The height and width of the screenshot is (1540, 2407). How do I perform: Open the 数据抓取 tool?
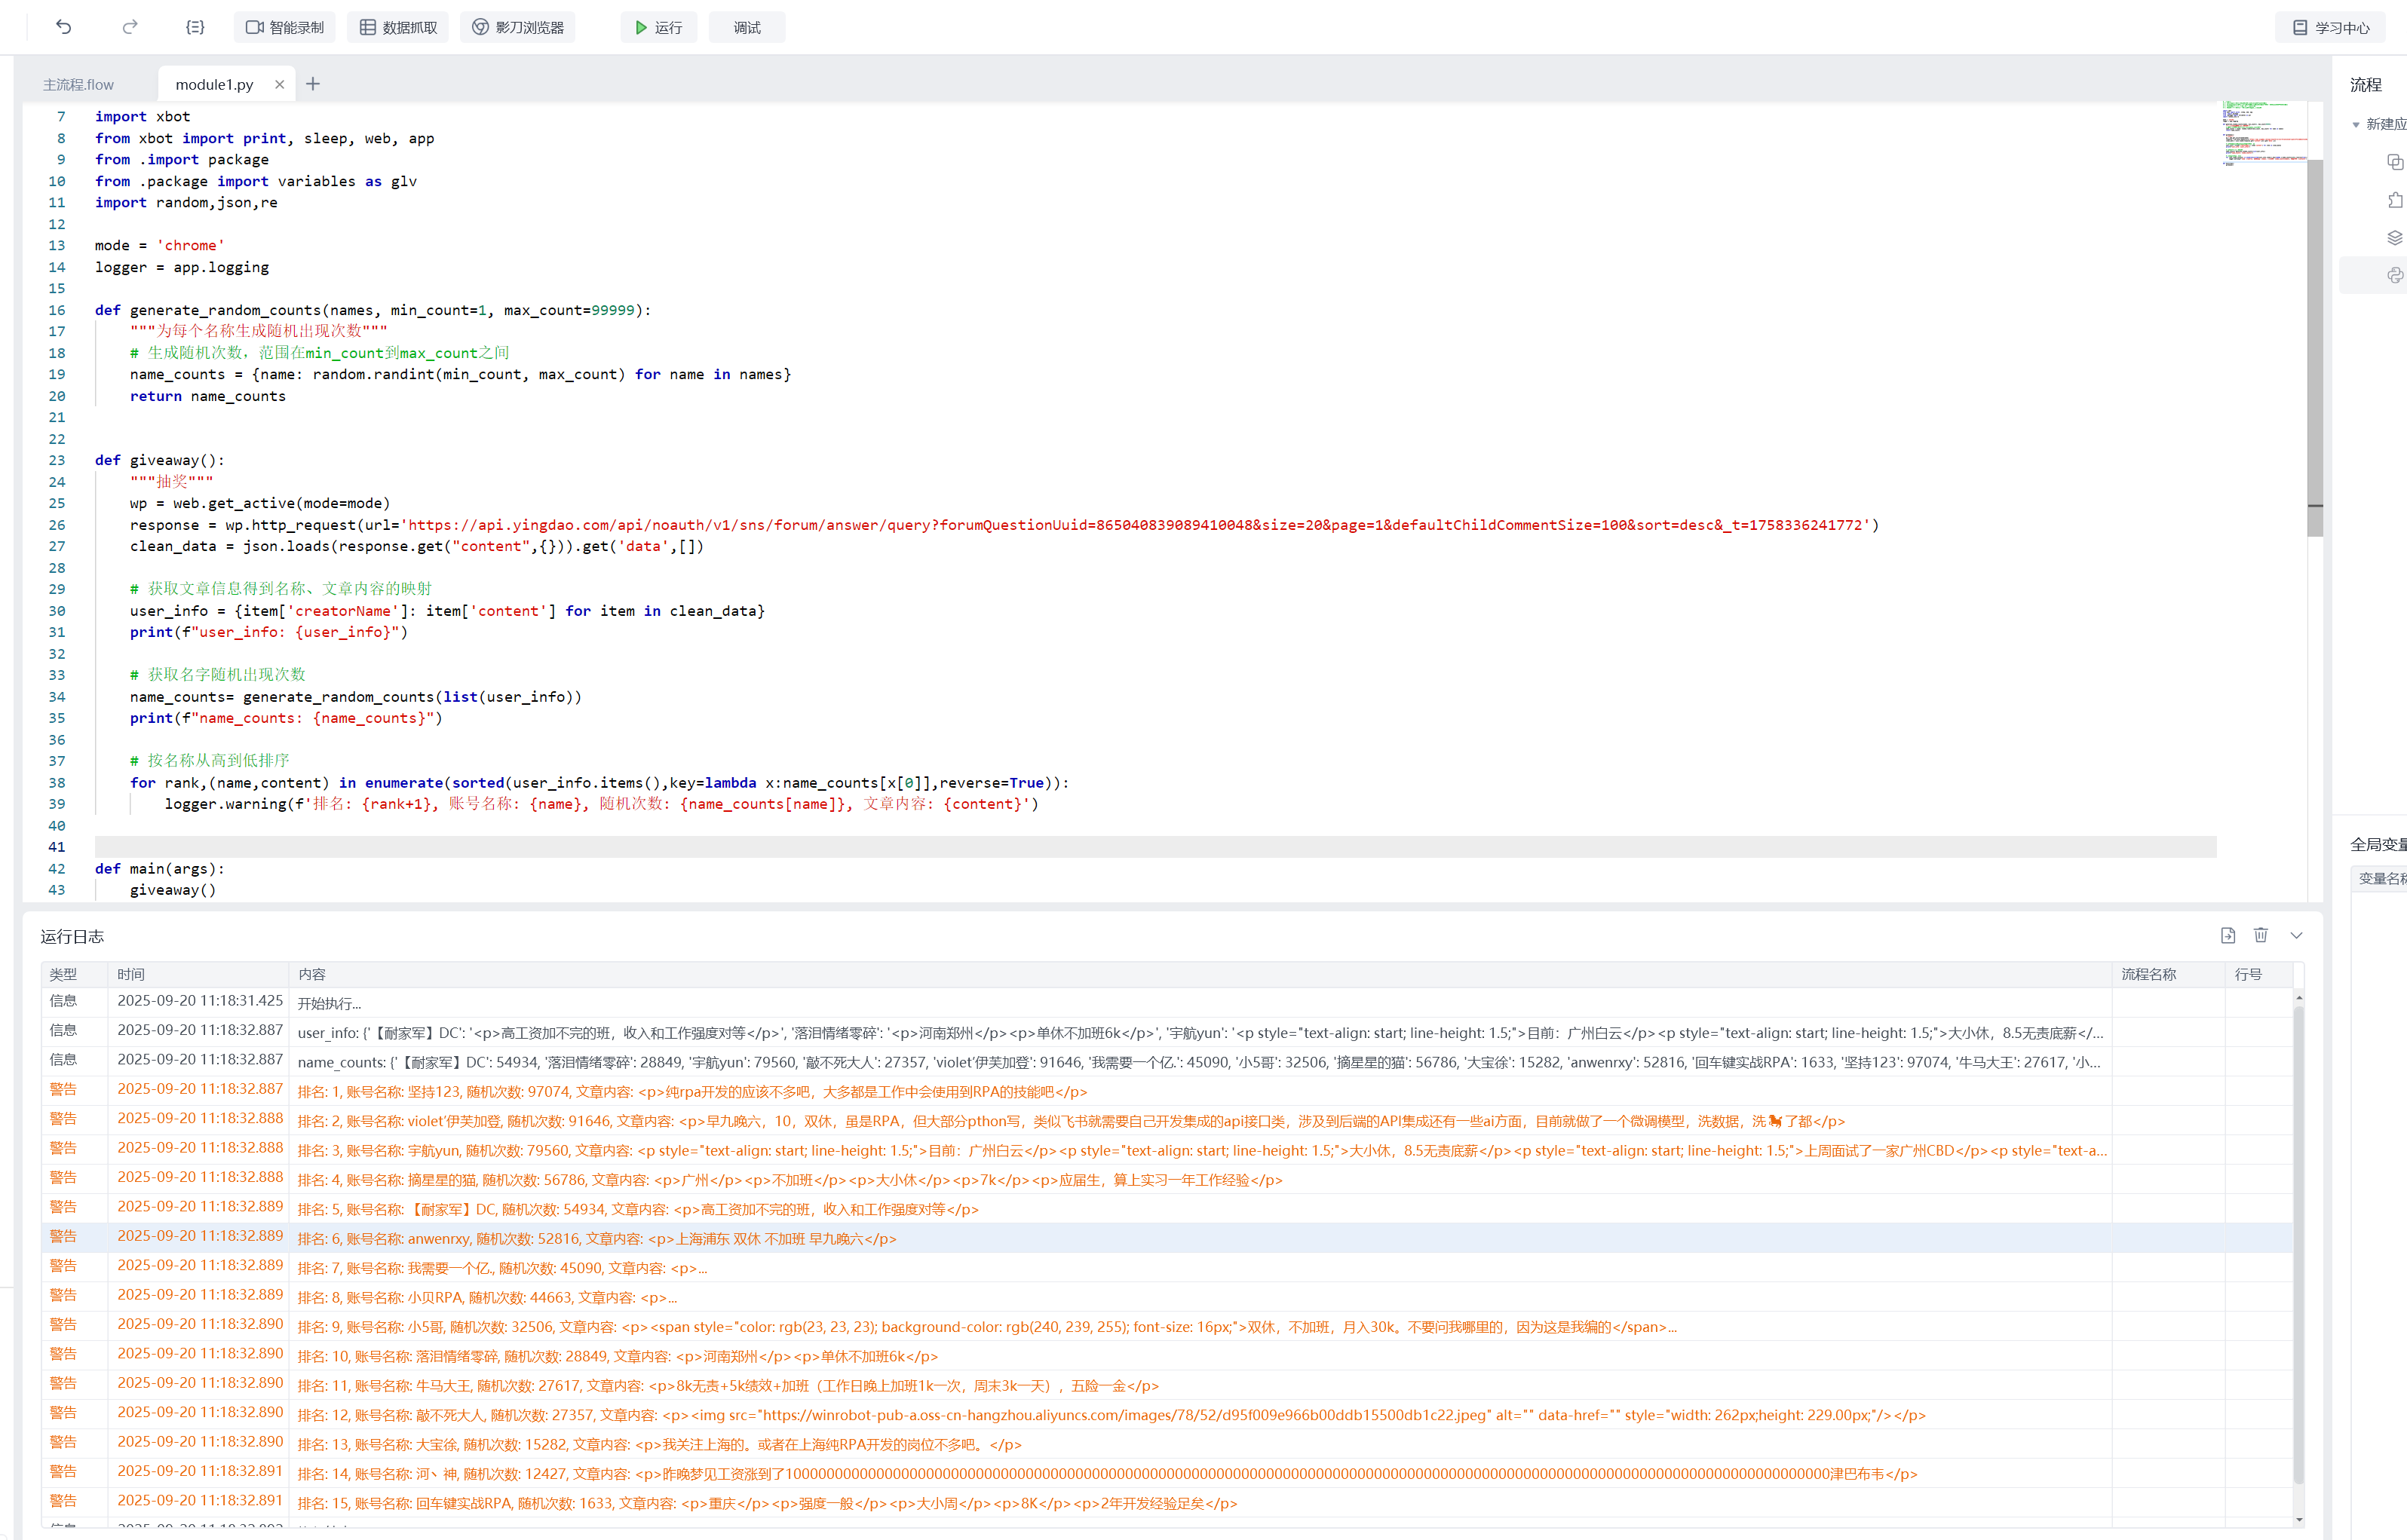[398, 27]
